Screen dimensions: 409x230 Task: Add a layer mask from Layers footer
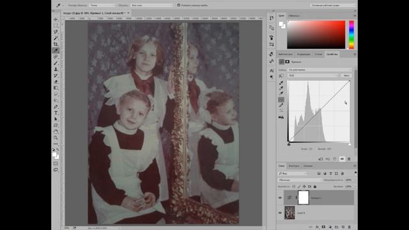(x=323, y=227)
